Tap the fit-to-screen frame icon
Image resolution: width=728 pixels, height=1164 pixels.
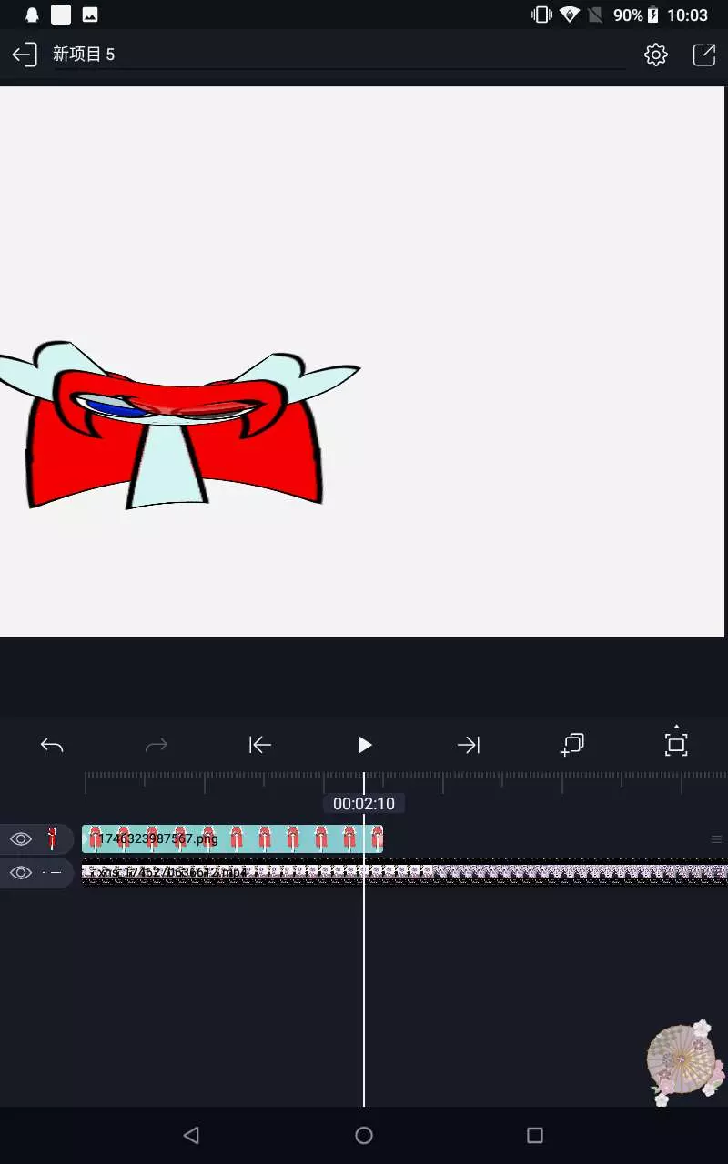click(676, 743)
